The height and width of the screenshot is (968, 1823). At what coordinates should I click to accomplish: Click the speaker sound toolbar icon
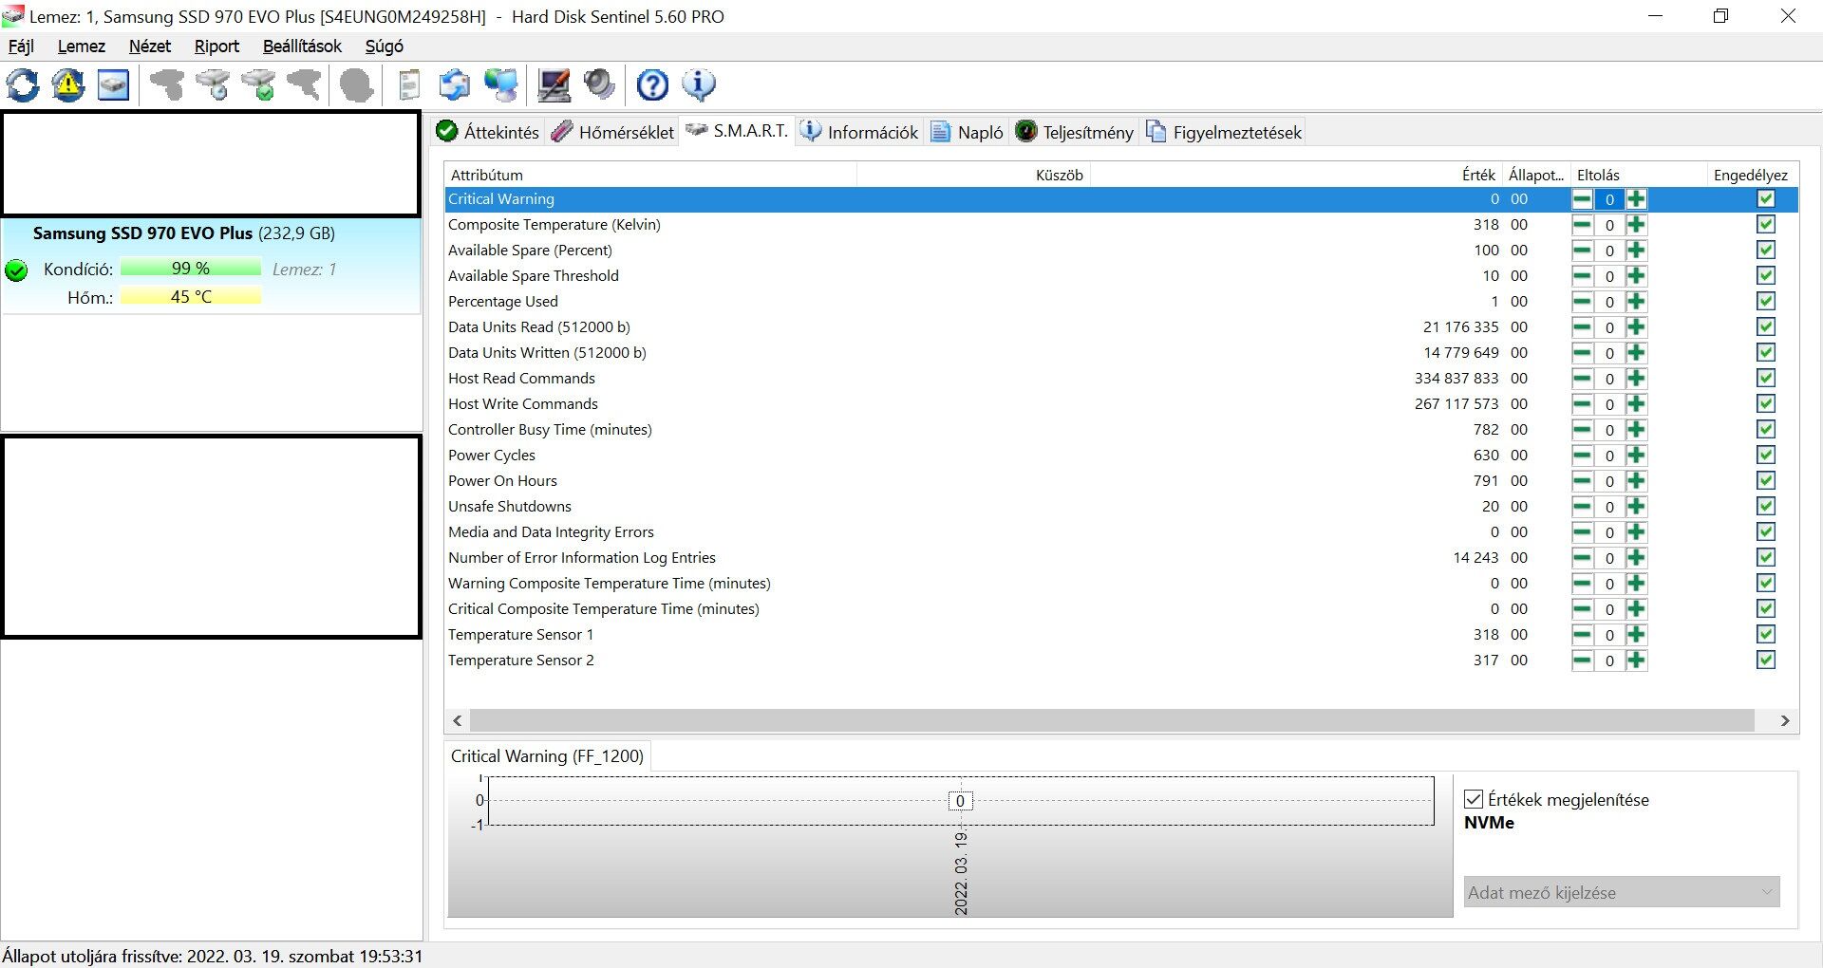tap(600, 85)
